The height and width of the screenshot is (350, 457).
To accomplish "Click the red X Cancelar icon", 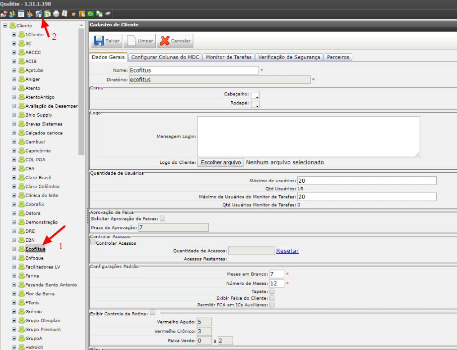I will (x=165, y=41).
